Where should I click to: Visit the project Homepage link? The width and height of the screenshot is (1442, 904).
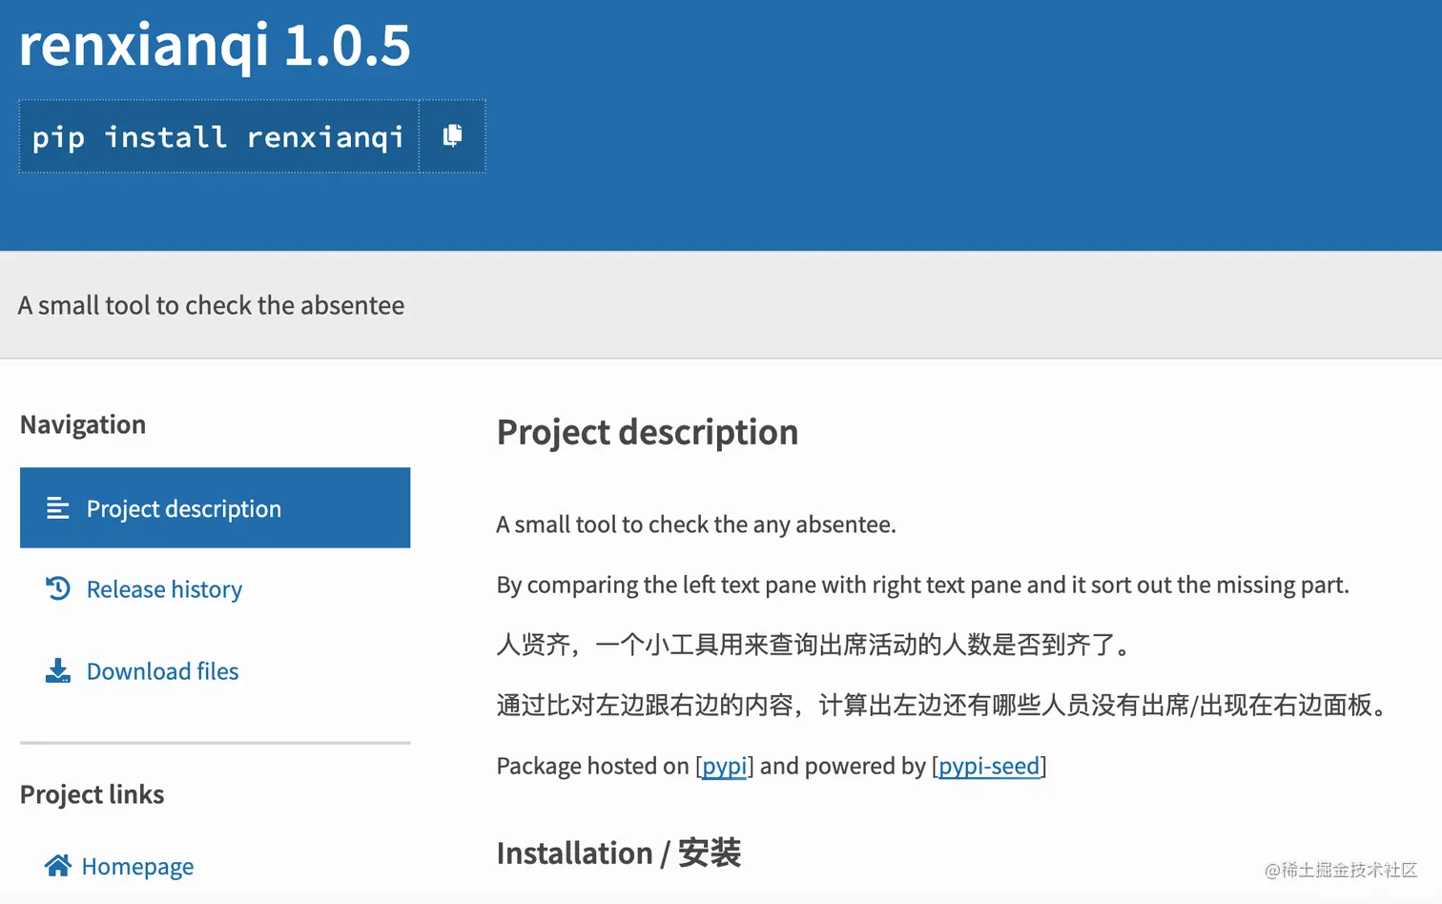pyautogui.click(x=137, y=866)
